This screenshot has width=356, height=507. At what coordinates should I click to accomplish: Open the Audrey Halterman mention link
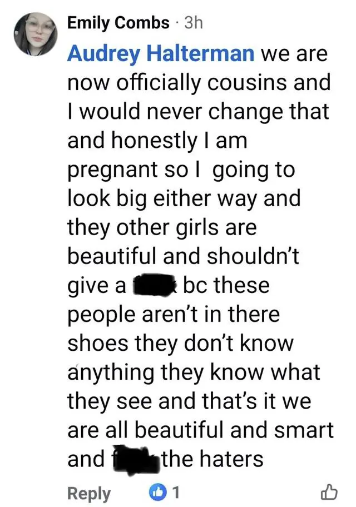pos(161,54)
